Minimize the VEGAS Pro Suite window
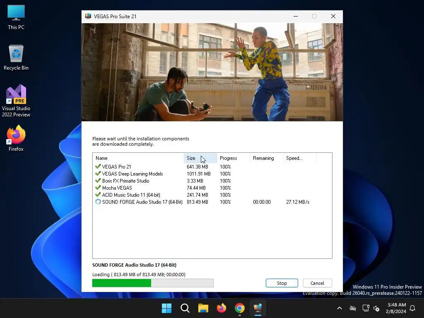424x318 pixels. pyautogui.click(x=296, y=16)
